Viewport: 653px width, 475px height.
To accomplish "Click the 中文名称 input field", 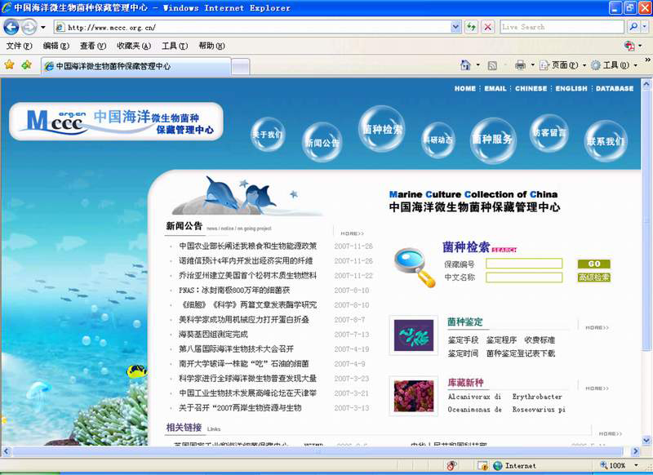I will [524, 277].
